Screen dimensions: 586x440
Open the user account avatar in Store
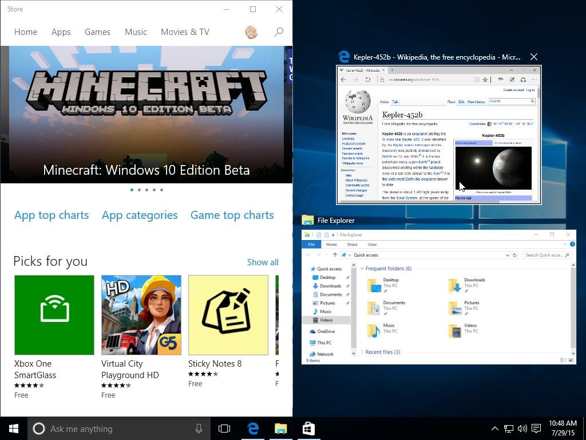252,32
